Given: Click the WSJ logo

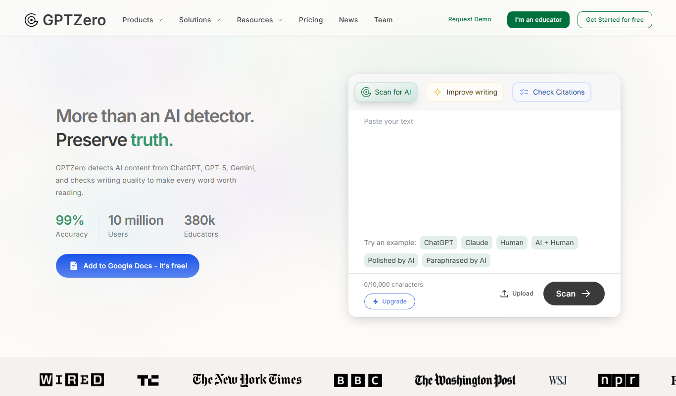Looking at the screenshot, I should [558, 380].
